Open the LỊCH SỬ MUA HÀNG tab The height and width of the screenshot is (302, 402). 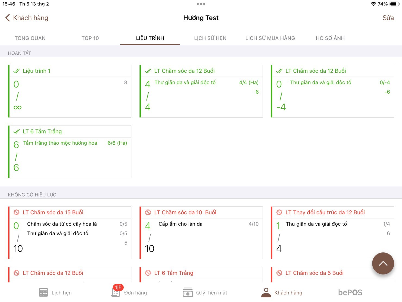point(270,38)
